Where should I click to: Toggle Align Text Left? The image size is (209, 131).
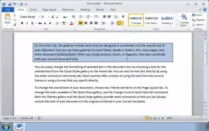[x=81, y=23]
